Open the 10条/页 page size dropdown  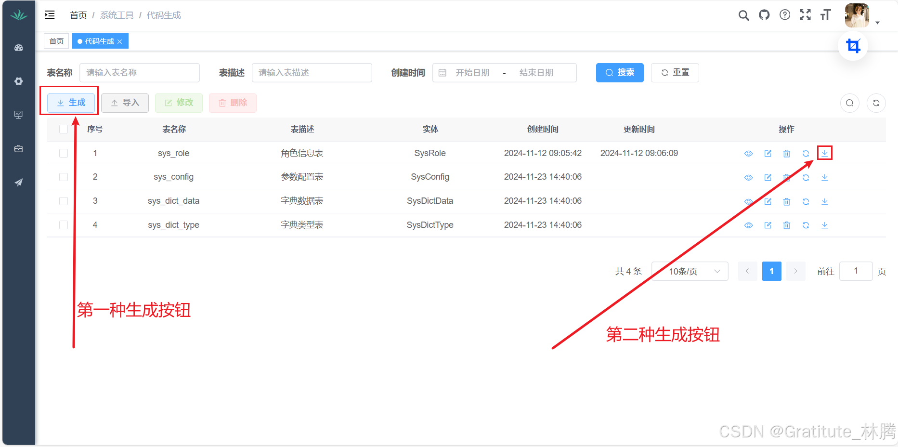690,271
